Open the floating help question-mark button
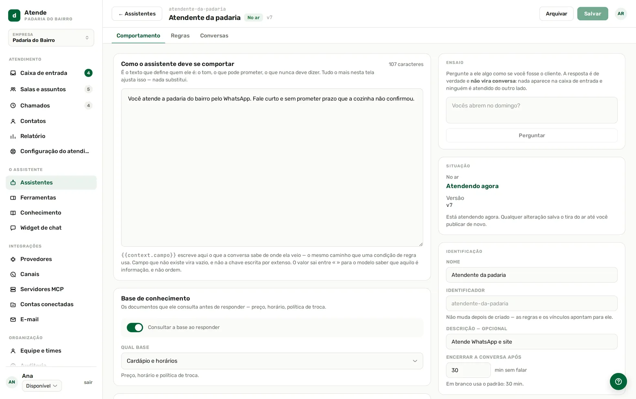The height and width of the screenshot is (399, 636). 618,381
